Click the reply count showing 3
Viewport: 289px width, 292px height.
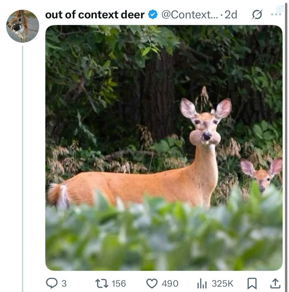coord(64,283)
